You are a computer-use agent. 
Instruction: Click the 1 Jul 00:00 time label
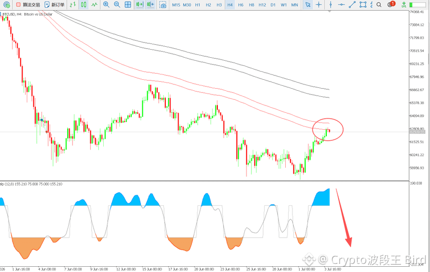coord(307,269)
